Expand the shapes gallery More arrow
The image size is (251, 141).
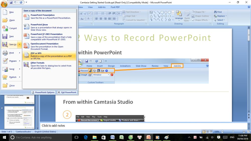tap(173, 20)
